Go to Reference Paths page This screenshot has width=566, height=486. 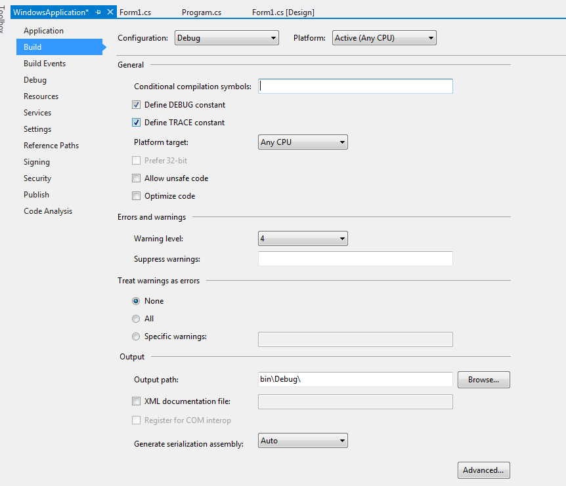pyautogui.click(x=51, y=146)
